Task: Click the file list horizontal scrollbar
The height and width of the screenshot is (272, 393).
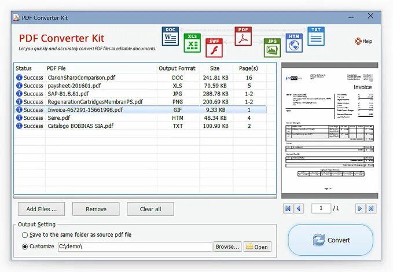Action: coord(145,197)
